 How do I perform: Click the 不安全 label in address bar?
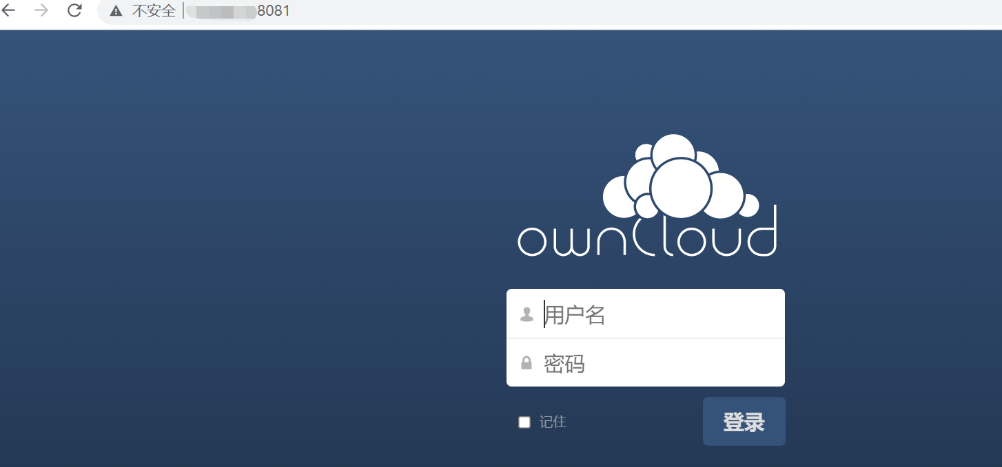pos(154,11)
